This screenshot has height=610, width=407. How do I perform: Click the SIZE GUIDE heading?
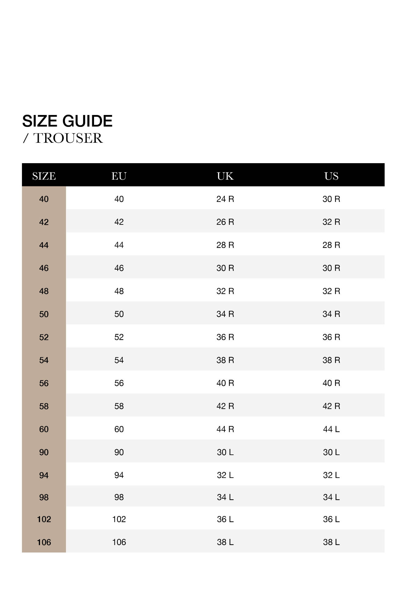point(67,121)
